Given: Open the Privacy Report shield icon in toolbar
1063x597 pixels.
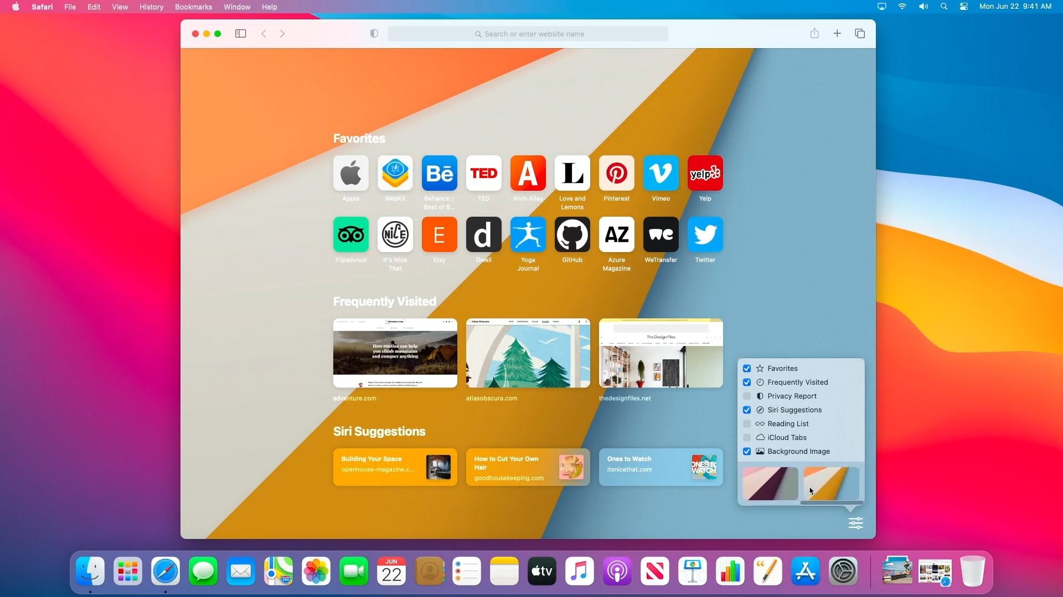Looking at the screenshot, I should pyautogui.click(x=374, y=34).
